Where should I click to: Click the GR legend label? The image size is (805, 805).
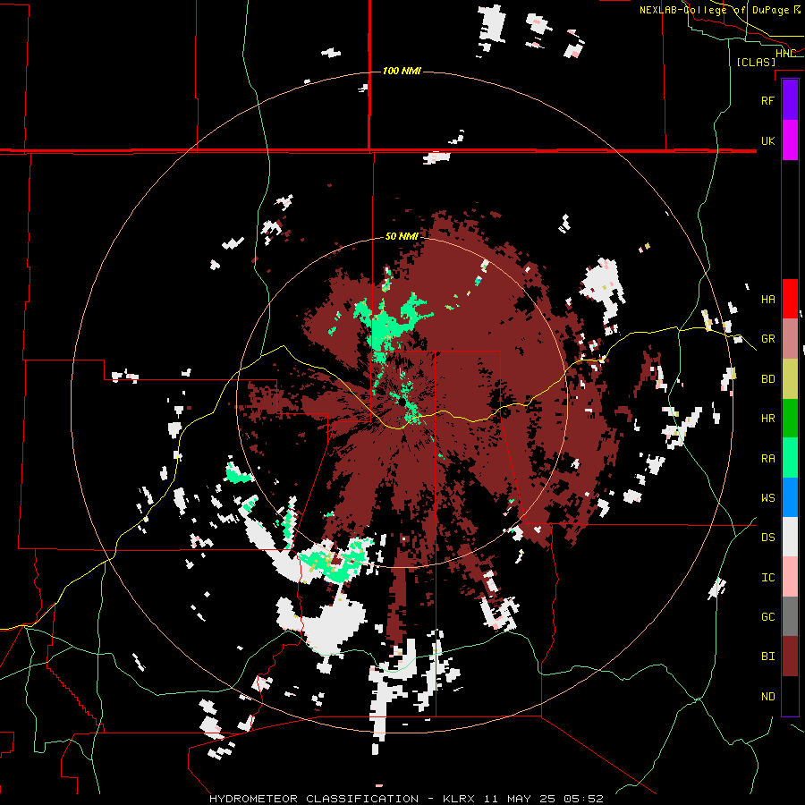click(x=767, y=339)
